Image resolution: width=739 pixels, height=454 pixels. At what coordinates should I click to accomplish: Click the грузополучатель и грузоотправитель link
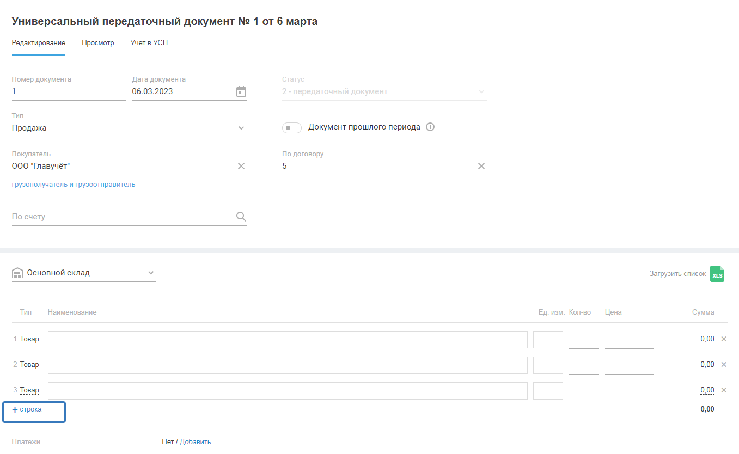click(x=74, y=185)
